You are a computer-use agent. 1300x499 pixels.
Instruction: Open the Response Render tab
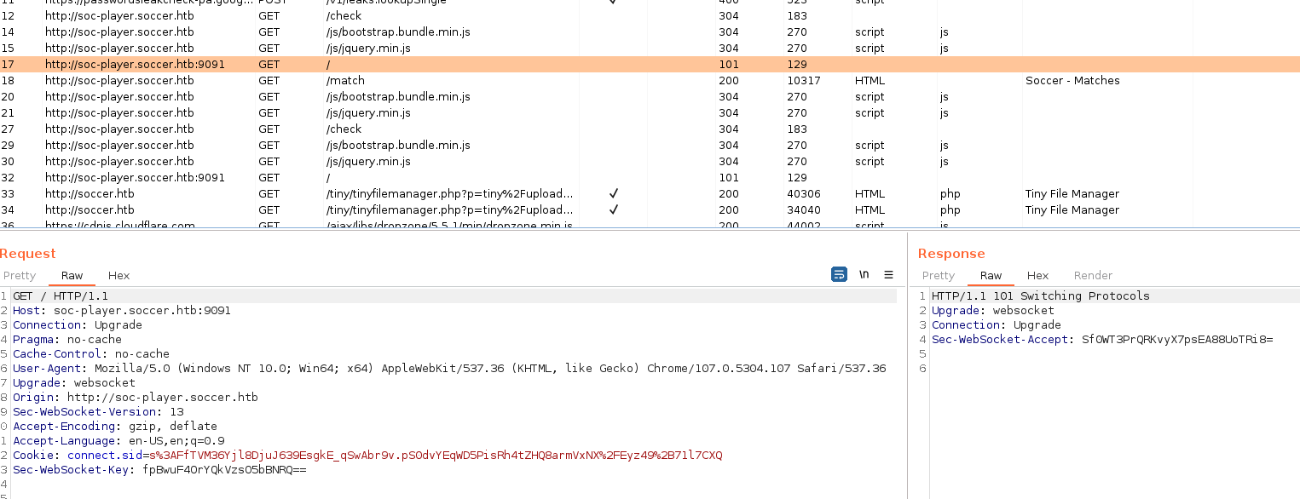coord(1093,275)
